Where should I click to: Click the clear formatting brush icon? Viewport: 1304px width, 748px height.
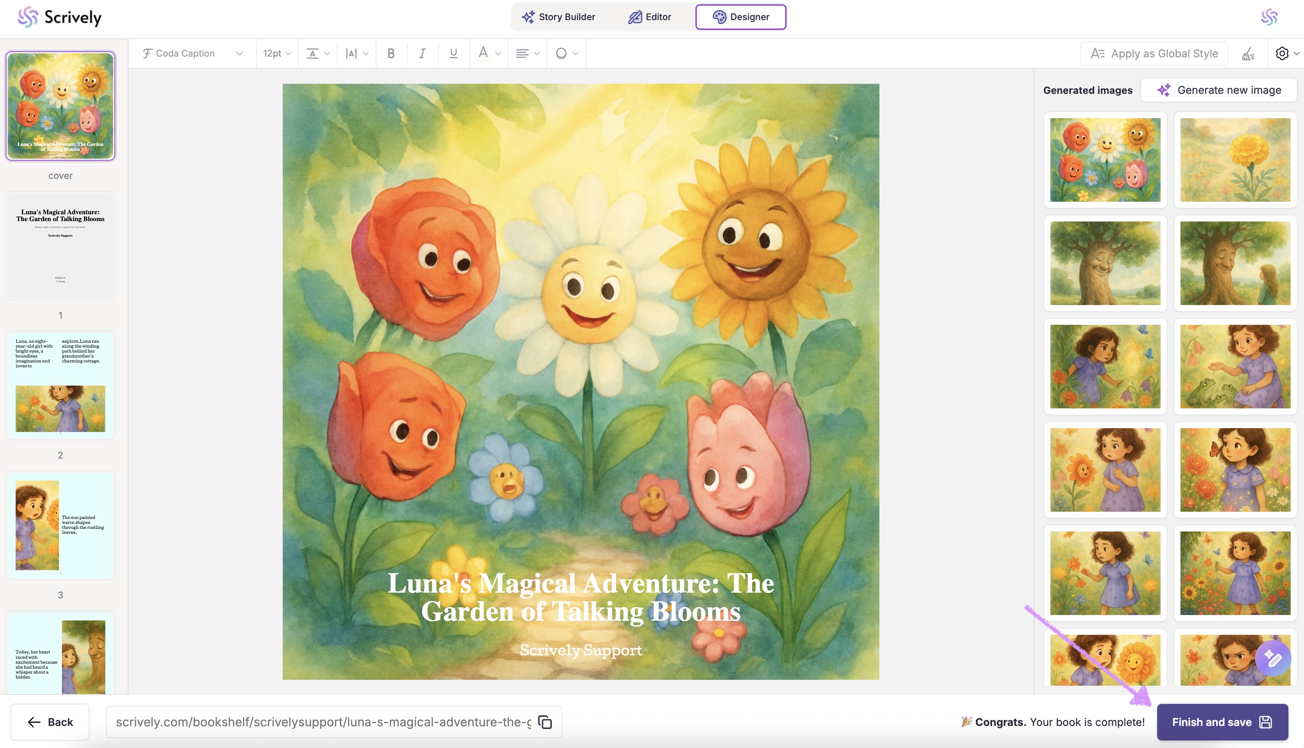[x=1248, y=54]
